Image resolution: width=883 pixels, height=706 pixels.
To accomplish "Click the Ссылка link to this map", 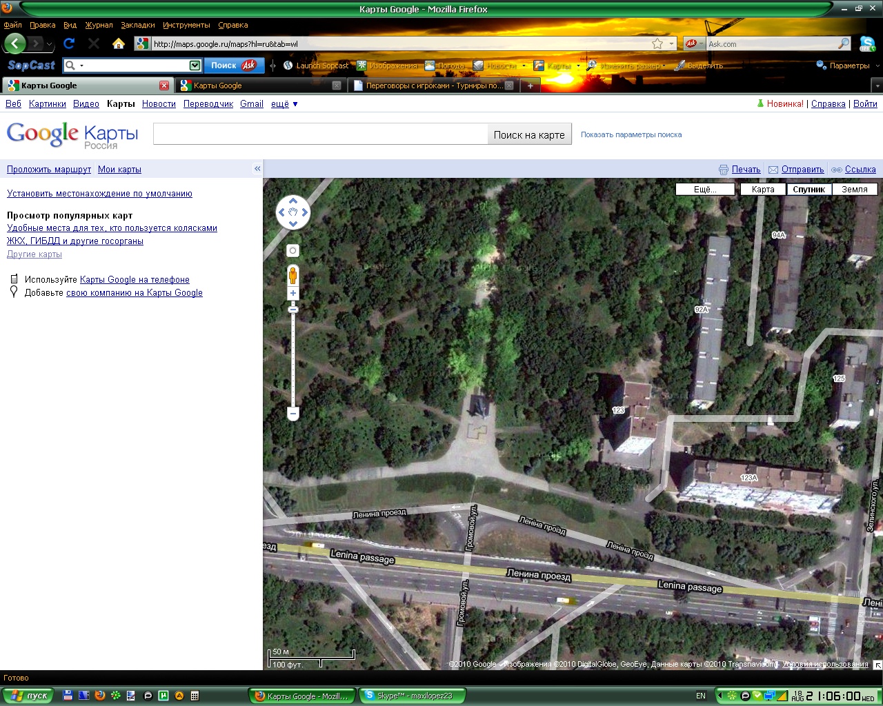I will point(860,169).
